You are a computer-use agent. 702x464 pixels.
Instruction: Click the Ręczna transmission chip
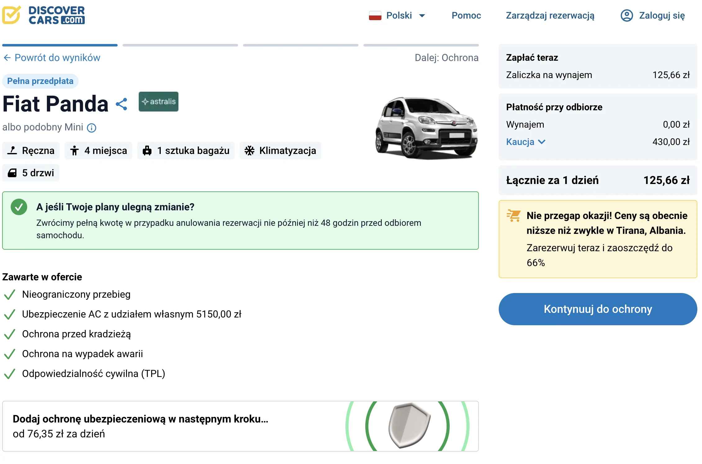tap(31, 151)
